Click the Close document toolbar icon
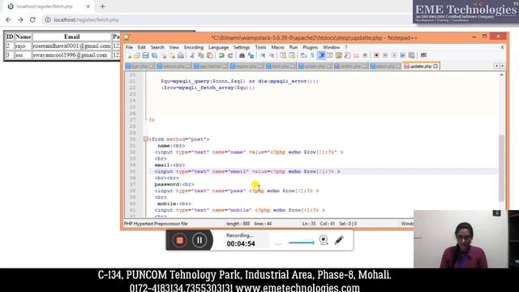 pyautogui.click(x=164, y=55)
